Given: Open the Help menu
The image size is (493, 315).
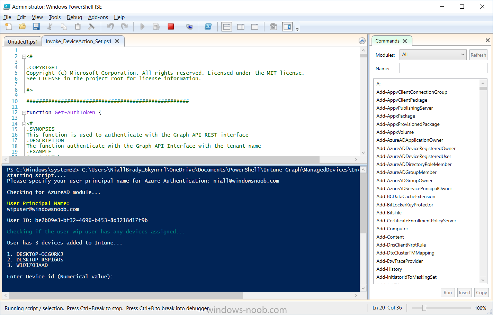Looking at the screenshot, I should tap(119, 17).
